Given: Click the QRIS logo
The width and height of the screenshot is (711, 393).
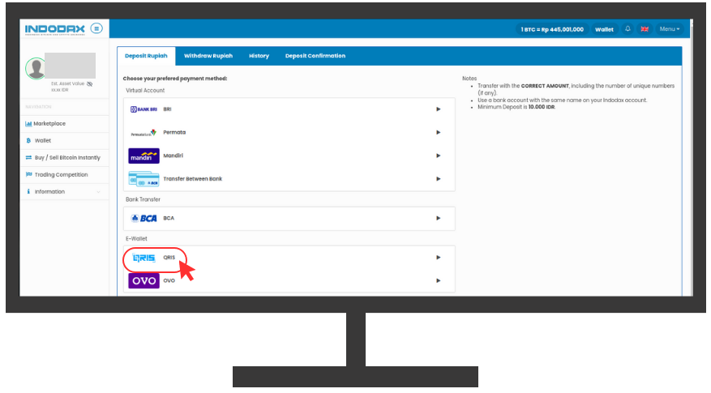Looking at the screenshot, I should (x=143, y=258).
